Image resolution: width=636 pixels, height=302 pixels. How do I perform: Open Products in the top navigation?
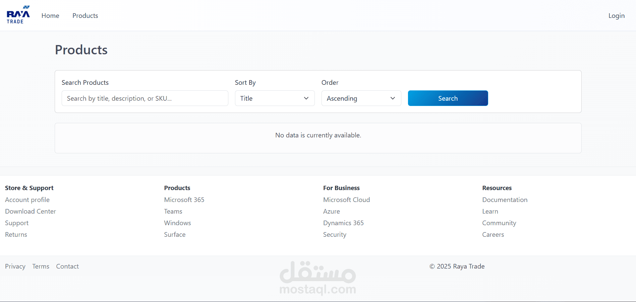pyautogui.click(x=85, y=16)
